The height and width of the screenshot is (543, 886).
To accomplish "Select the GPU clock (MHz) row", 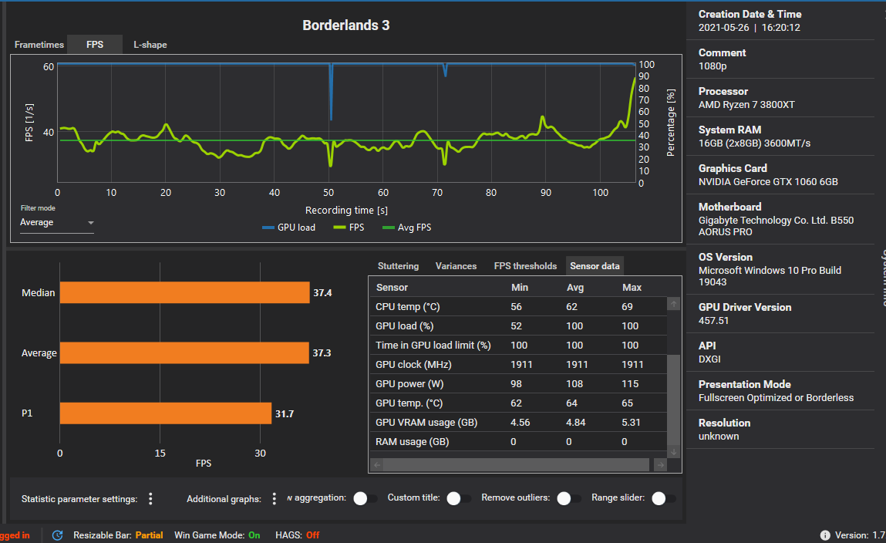I will [518, 365].
